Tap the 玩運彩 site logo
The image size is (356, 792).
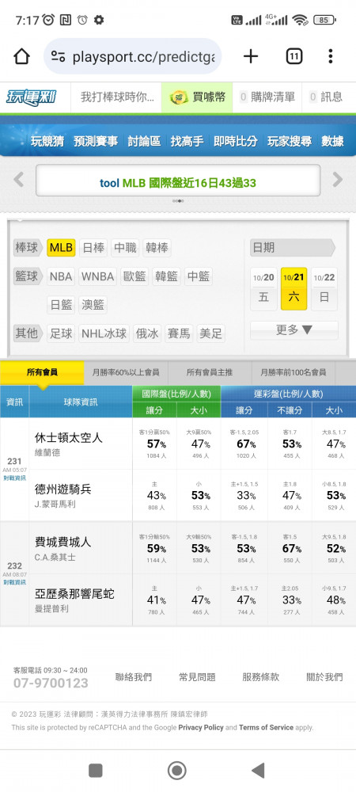(x=31, y=97)
